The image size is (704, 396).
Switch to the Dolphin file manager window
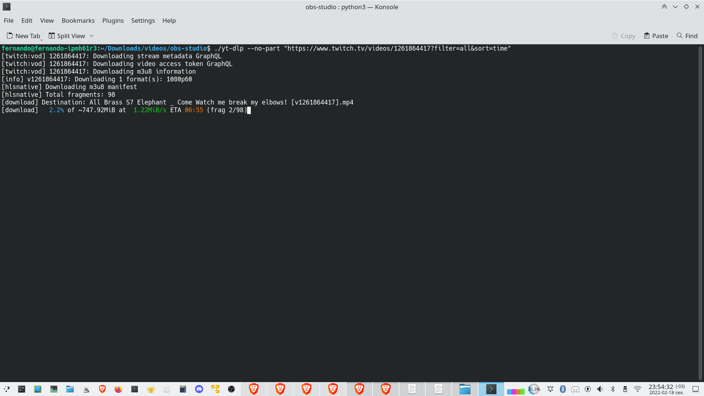pos(465,389)
